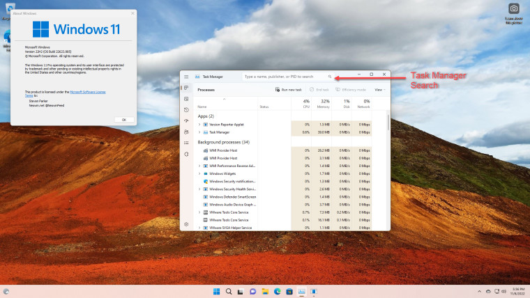Screen dimensions: 530x298
Task: Open Microsoft Edge from the taskbar
Action: point(277,291)
